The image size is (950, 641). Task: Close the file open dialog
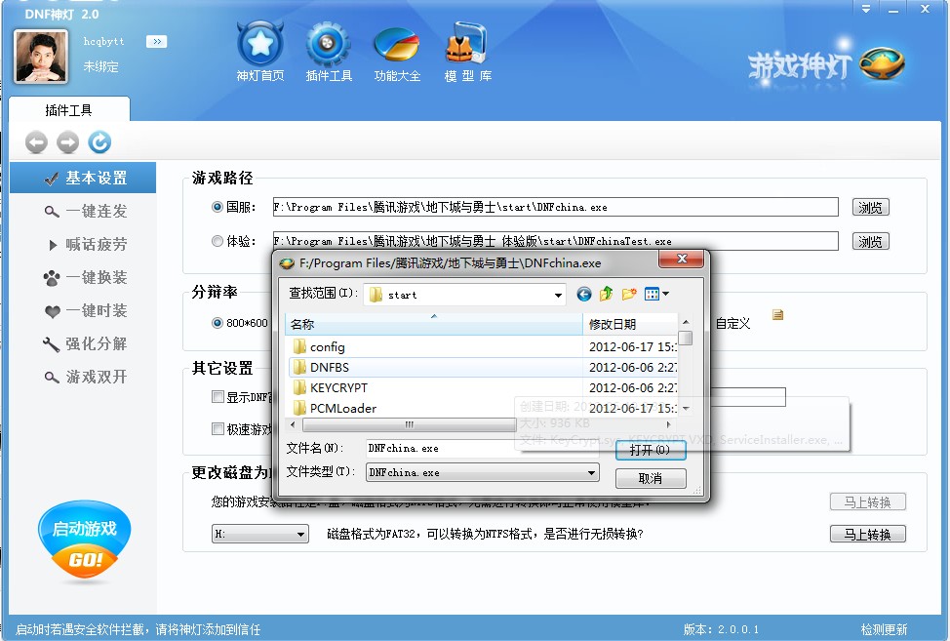tap(682, 259)
